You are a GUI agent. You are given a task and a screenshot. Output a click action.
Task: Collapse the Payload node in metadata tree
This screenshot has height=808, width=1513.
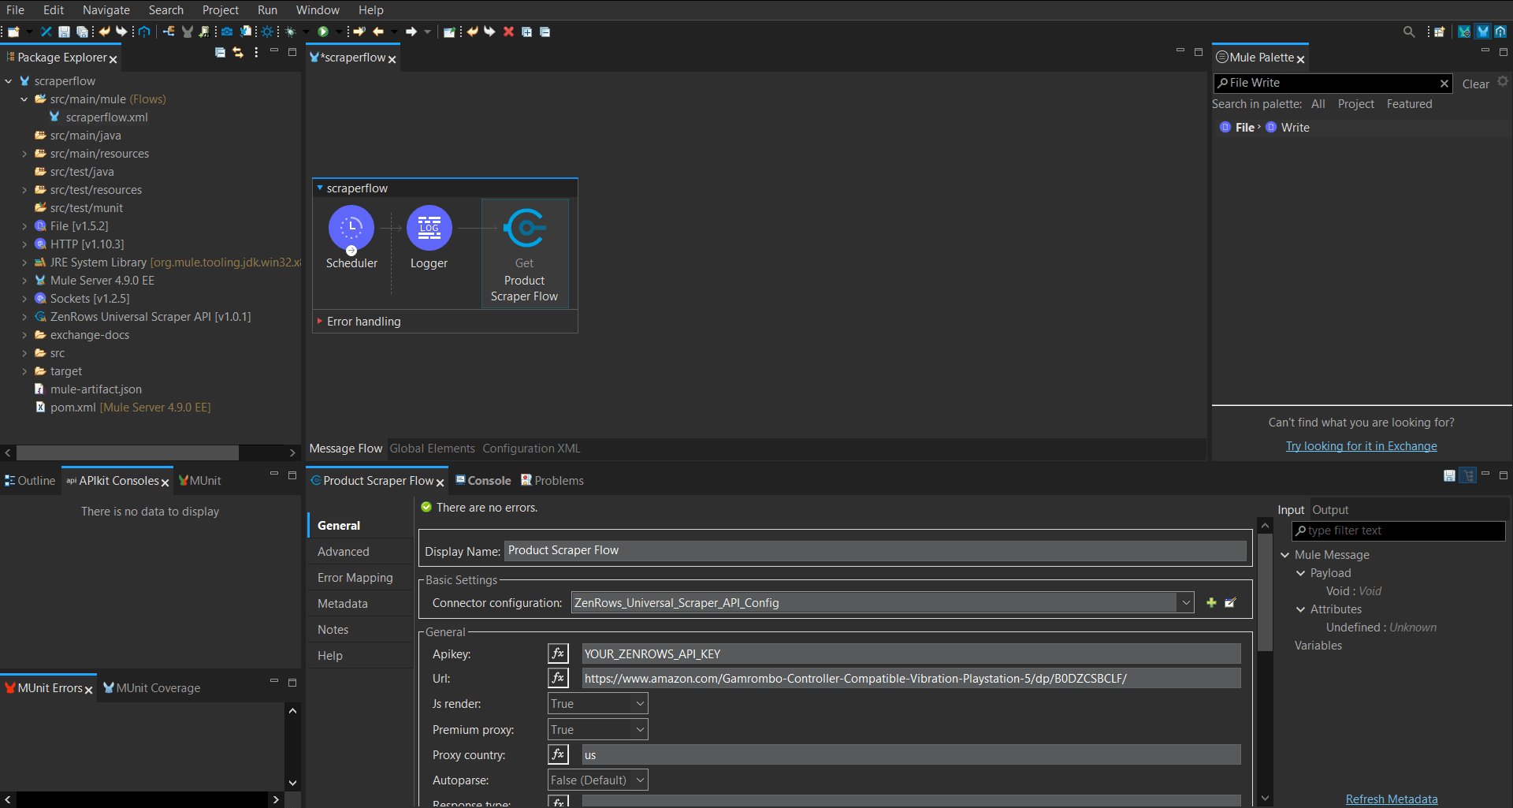point(1301,573)
